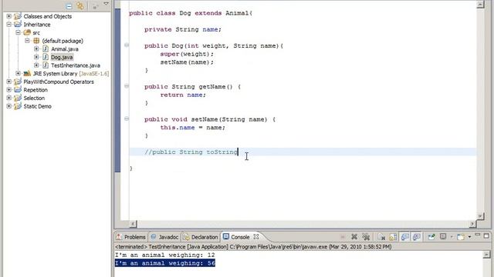
Task: Click Clear Console icon
Action: [381, 237]
